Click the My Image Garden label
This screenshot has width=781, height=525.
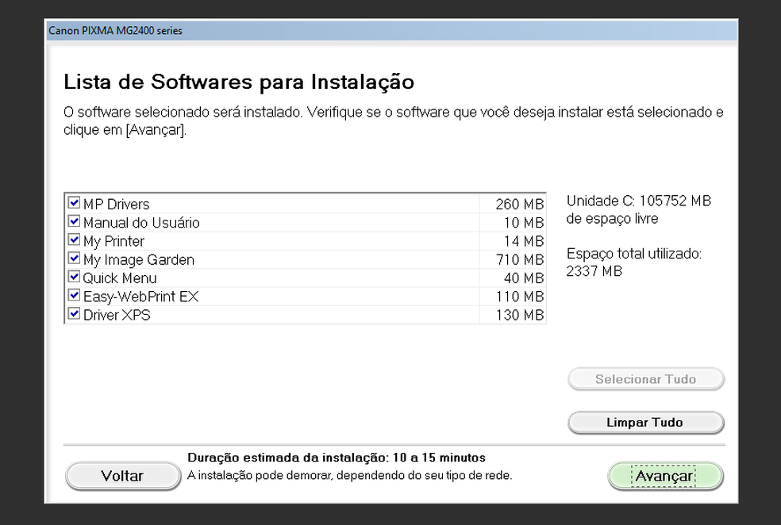(138, 260)
